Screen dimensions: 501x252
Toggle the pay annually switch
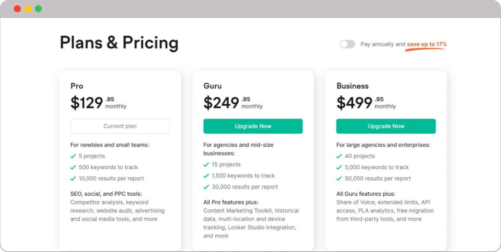(x=347, y=44)
